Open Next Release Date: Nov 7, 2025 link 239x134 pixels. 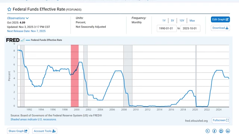(26, 31)
